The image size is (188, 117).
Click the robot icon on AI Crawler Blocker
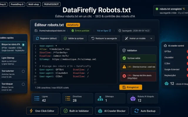pyautogui.click(x=100, y=111)
